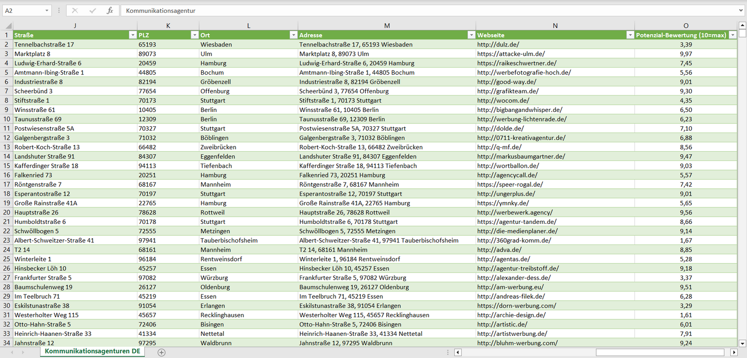Open the Ort column filter dropdown

[x=293, y=35]
